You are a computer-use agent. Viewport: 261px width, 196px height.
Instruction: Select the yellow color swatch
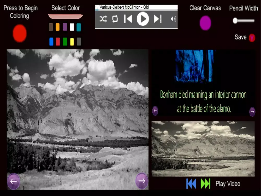pyautogui.click(x=72, y=42)
